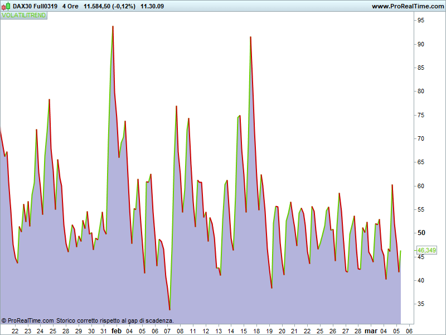The width and height of the screenshot is (446, 335).
Task: Click the 90 level on the value axis
Action: pos(421,44)
